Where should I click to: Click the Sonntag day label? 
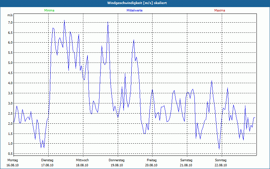pos(221,160)
